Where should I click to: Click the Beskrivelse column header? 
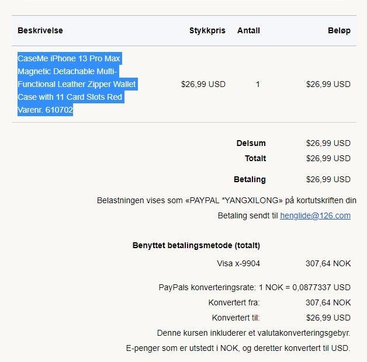tap(40, 30)
